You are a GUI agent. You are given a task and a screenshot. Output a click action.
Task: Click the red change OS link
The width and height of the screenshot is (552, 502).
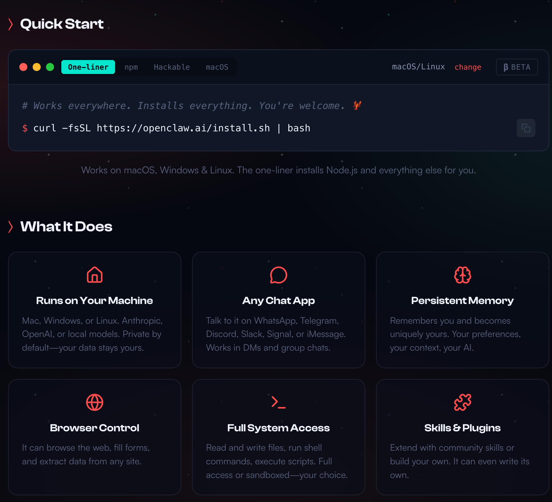[x=468, y=67]
